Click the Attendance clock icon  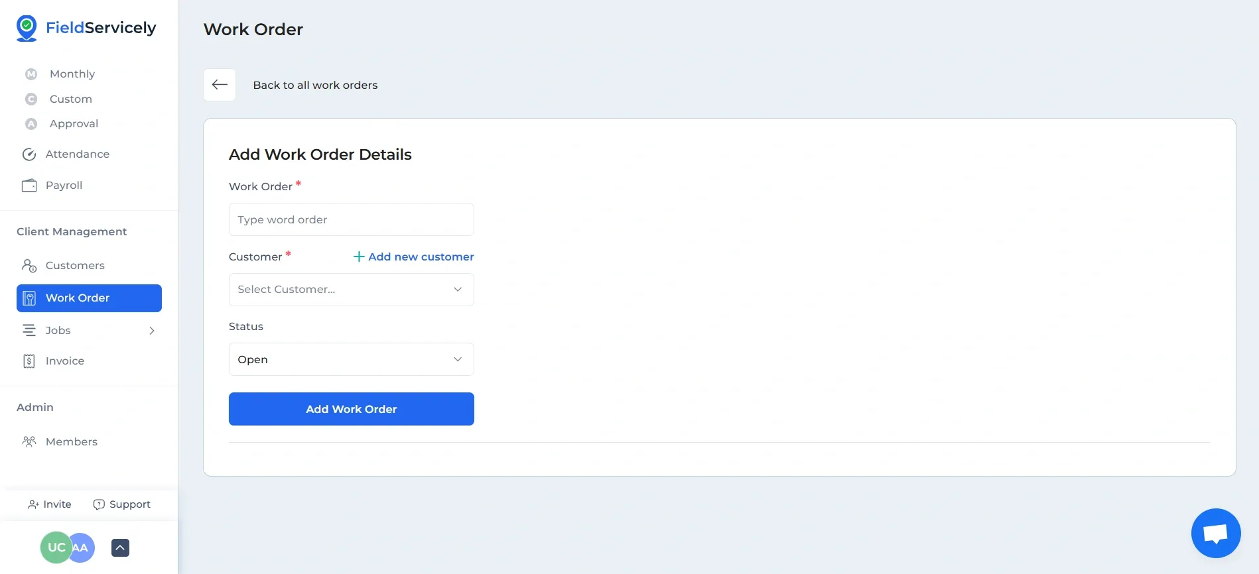pyautogui.click(x=29, y=154)
